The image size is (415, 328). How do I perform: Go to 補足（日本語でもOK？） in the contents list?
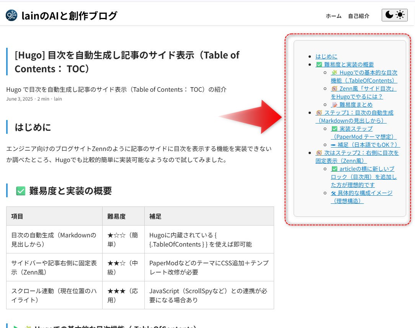coord(369,145)
